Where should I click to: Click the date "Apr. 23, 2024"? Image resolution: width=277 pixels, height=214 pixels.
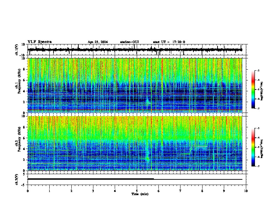(x=98, y=42)
